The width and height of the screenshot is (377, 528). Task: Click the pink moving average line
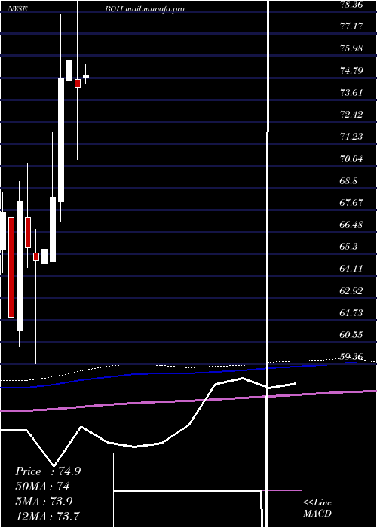(x=188, y=401)
